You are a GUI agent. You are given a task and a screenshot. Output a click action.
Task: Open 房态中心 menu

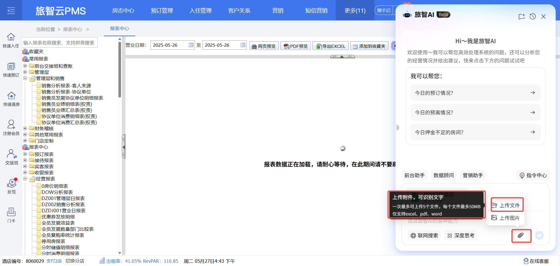point(123,11)
